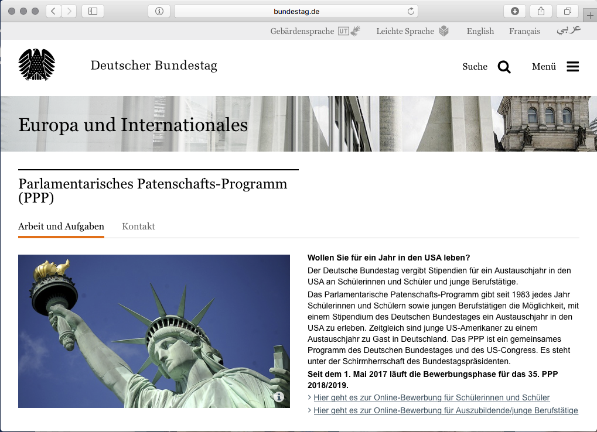Go forward with Safari's forward arrow
597x432 pixels.
tap(69, 11)
